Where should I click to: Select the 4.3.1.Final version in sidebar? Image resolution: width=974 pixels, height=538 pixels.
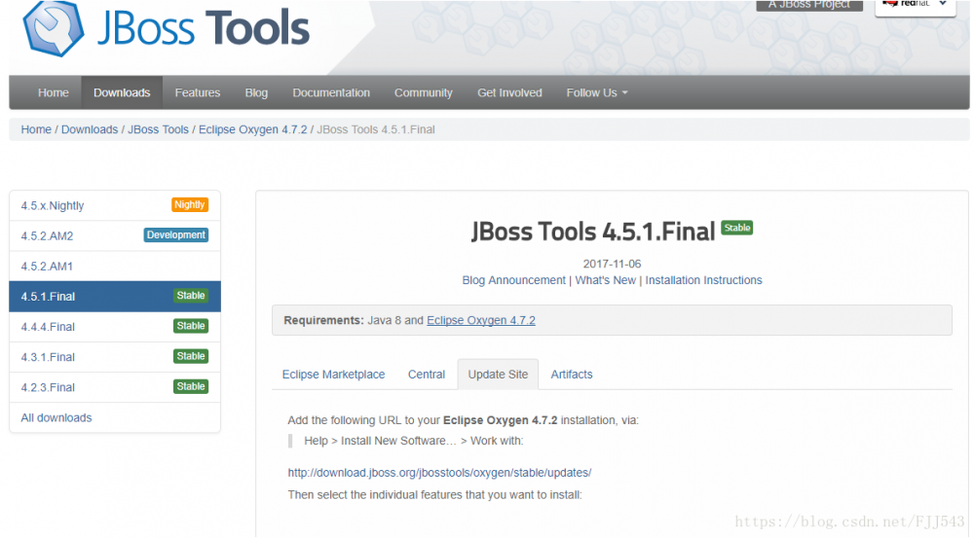pyautogui.click(x=115, y=357)
